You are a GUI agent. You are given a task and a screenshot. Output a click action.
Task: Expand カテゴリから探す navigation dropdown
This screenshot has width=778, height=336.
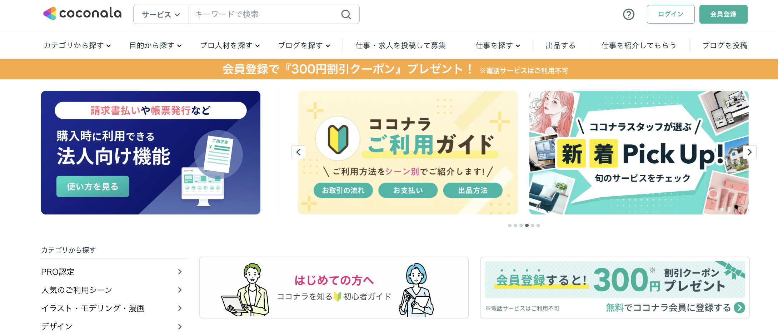click(77, 45)
